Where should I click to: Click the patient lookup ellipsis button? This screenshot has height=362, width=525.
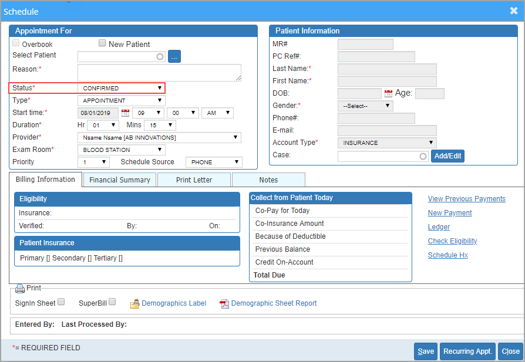coord(174,56)
